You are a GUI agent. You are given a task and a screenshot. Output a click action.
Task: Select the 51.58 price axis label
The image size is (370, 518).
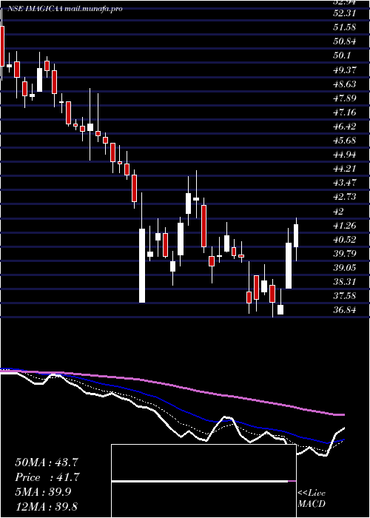344,27
